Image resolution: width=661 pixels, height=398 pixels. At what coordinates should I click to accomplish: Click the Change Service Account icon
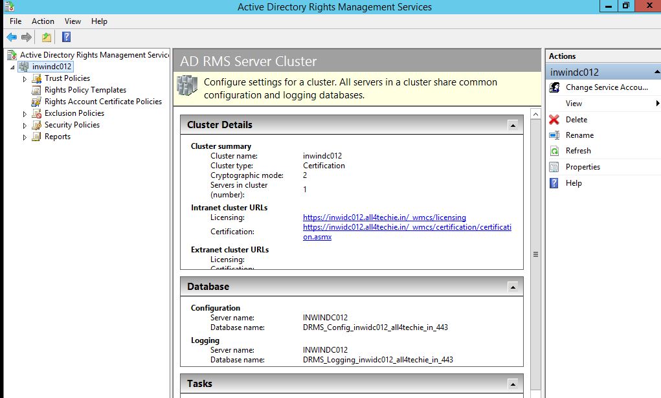[555, 87]
